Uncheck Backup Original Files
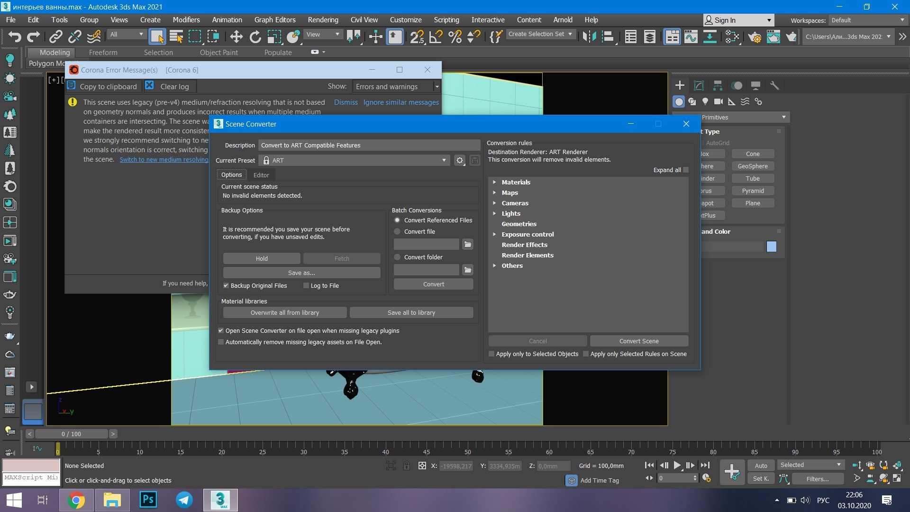 [226, 285]
